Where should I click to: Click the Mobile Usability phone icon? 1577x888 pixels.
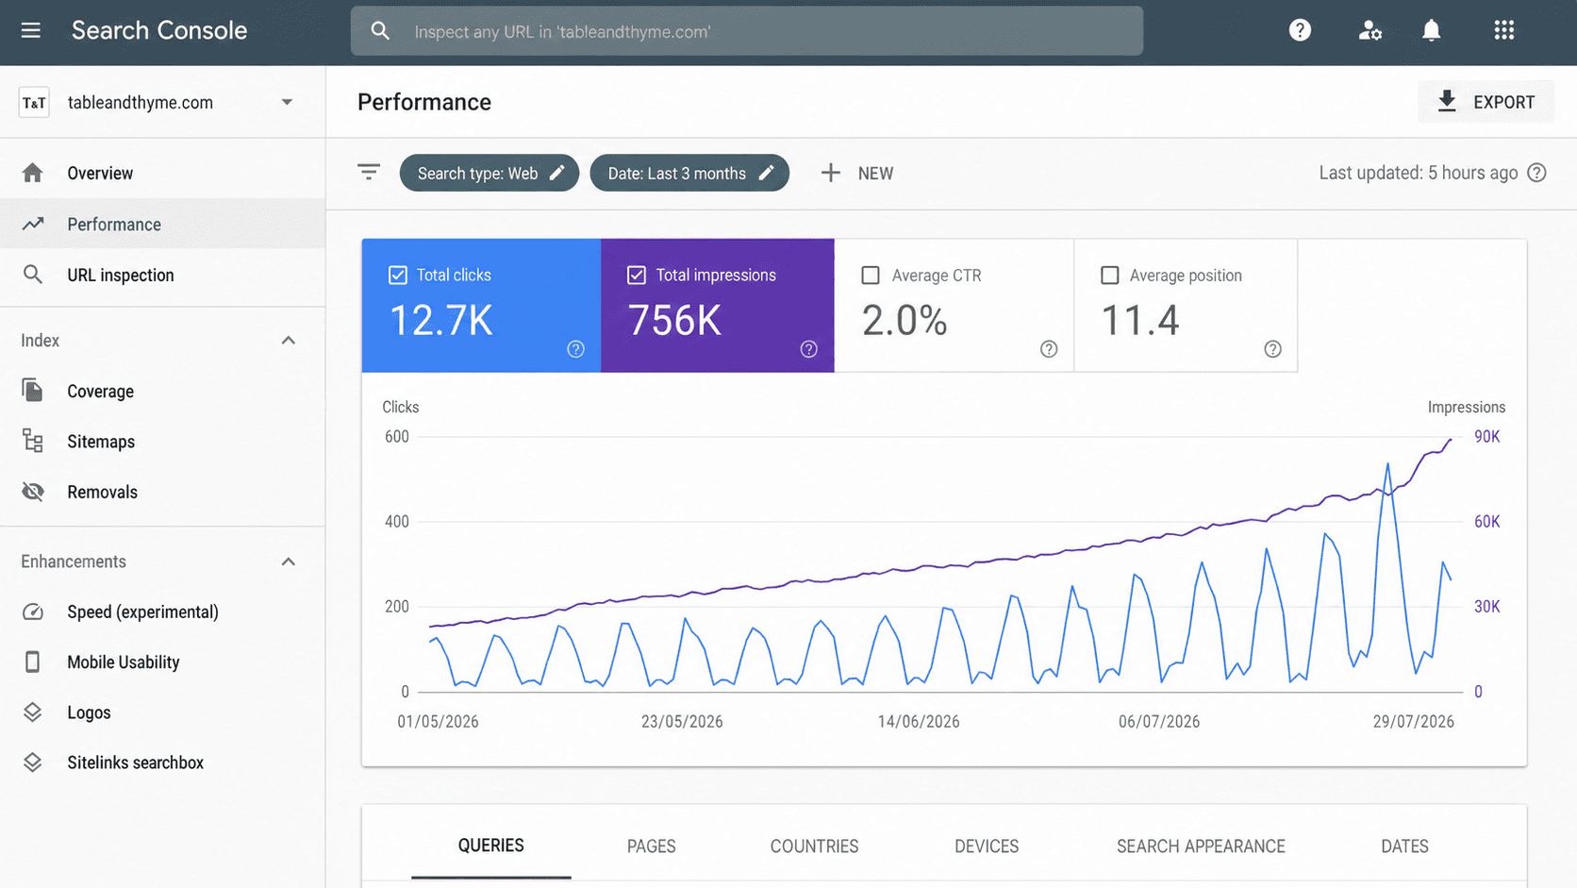click(x=33, y=662)
